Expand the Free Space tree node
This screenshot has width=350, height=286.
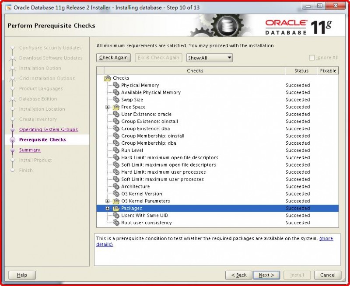pos(108,107)
